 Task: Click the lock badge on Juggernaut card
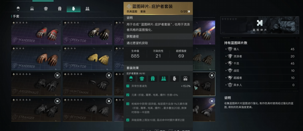(57, 76)
